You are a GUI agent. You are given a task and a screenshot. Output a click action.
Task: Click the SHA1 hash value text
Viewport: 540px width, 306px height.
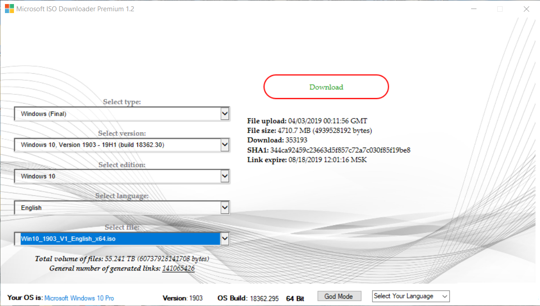pyautogui.click(x=340, y=150)
